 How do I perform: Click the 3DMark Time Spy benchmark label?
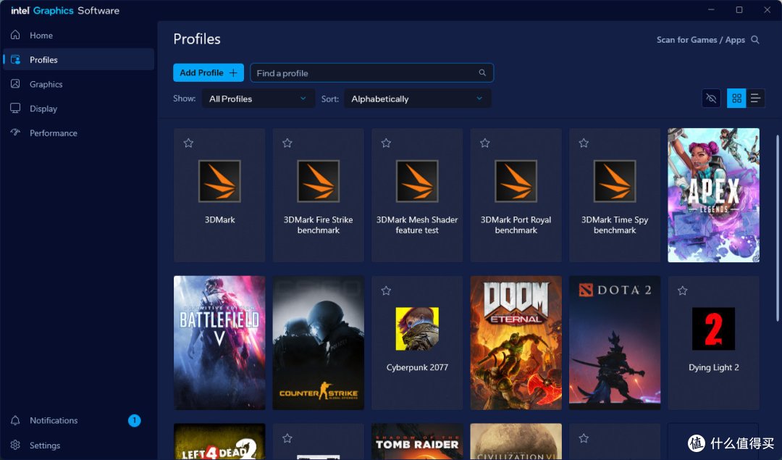click(x=615, y=225)
